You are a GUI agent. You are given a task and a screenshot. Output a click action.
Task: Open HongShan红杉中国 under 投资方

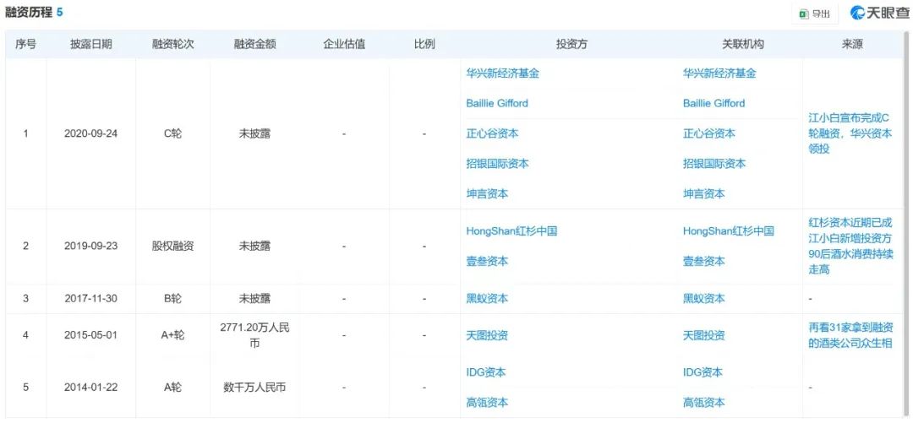(511, 231)
